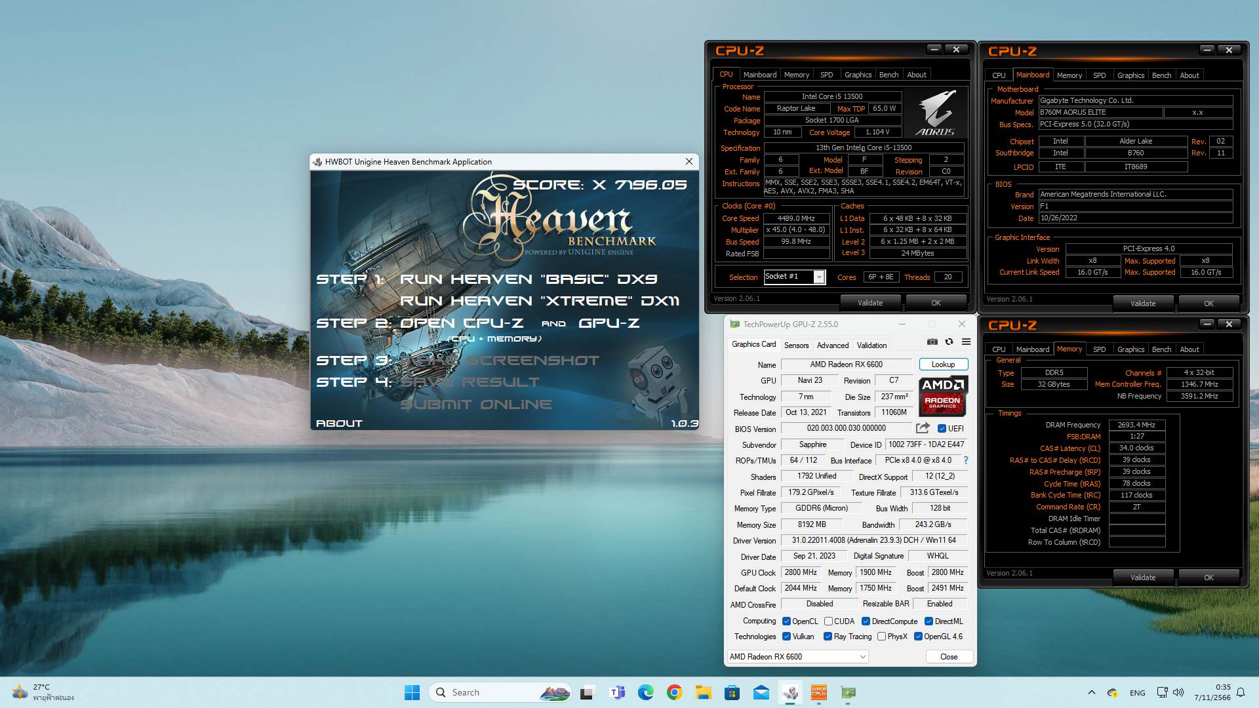Click RUN HEAVEN "XTREME" DX11
Viewport: 1259px width, 708px height.
click(x=540, y=301)
